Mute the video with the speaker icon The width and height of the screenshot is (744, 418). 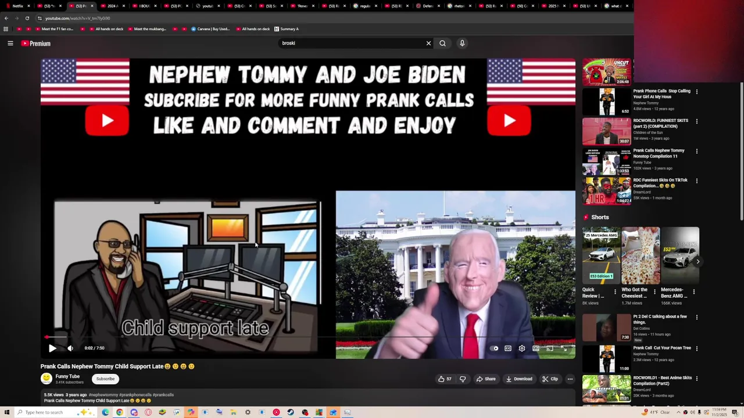pyautogui.click(x=70, y=348)
